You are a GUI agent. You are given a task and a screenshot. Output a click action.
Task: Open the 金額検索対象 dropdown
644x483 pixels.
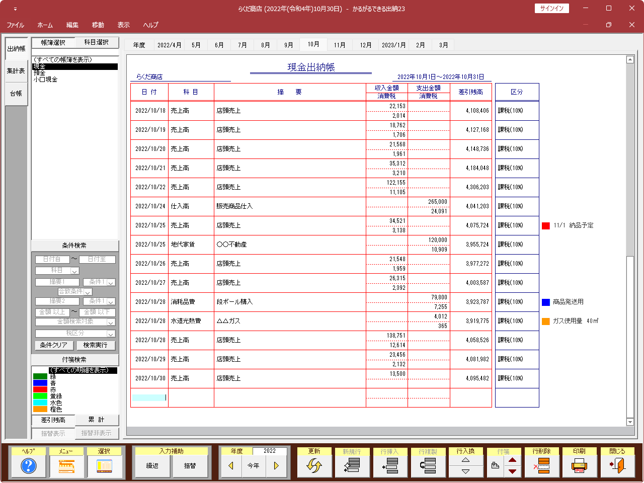[111, 322]
